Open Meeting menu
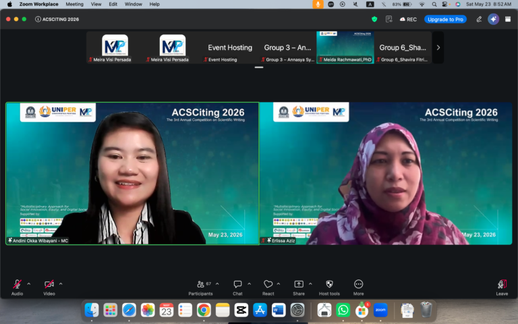518x324 pixels. pos(74,4)
